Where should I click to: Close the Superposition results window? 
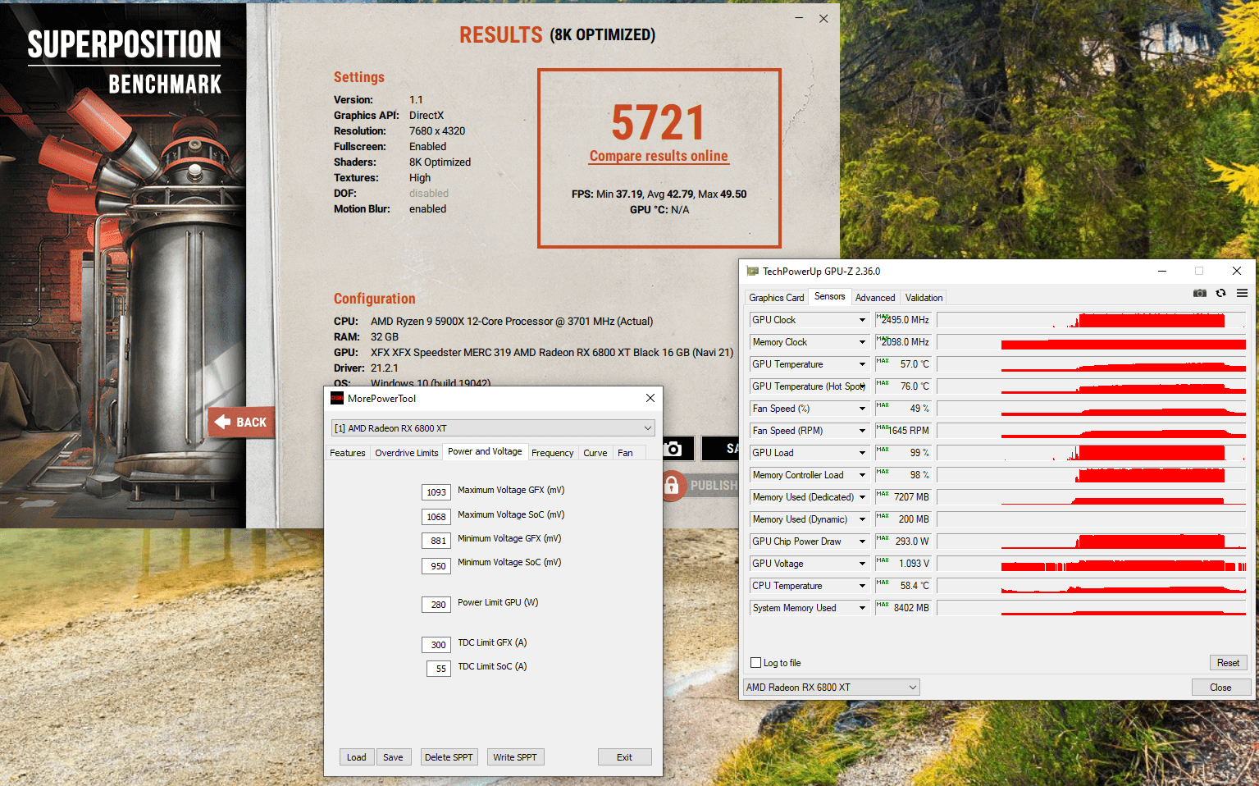tap(823, 18)
